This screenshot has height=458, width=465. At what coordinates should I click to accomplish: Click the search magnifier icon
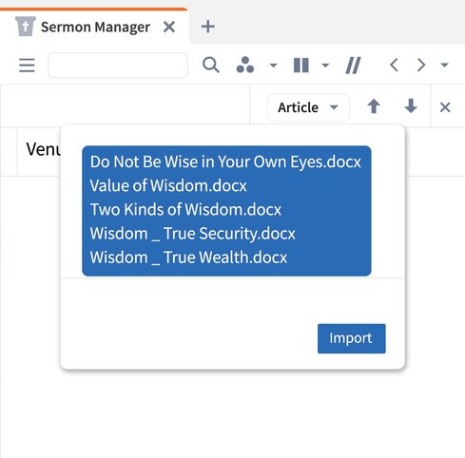point(211,65)
